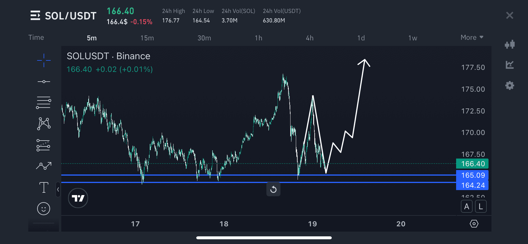
Task: Toggle logarithmic scale with the L button
Action: click(481, 207)
